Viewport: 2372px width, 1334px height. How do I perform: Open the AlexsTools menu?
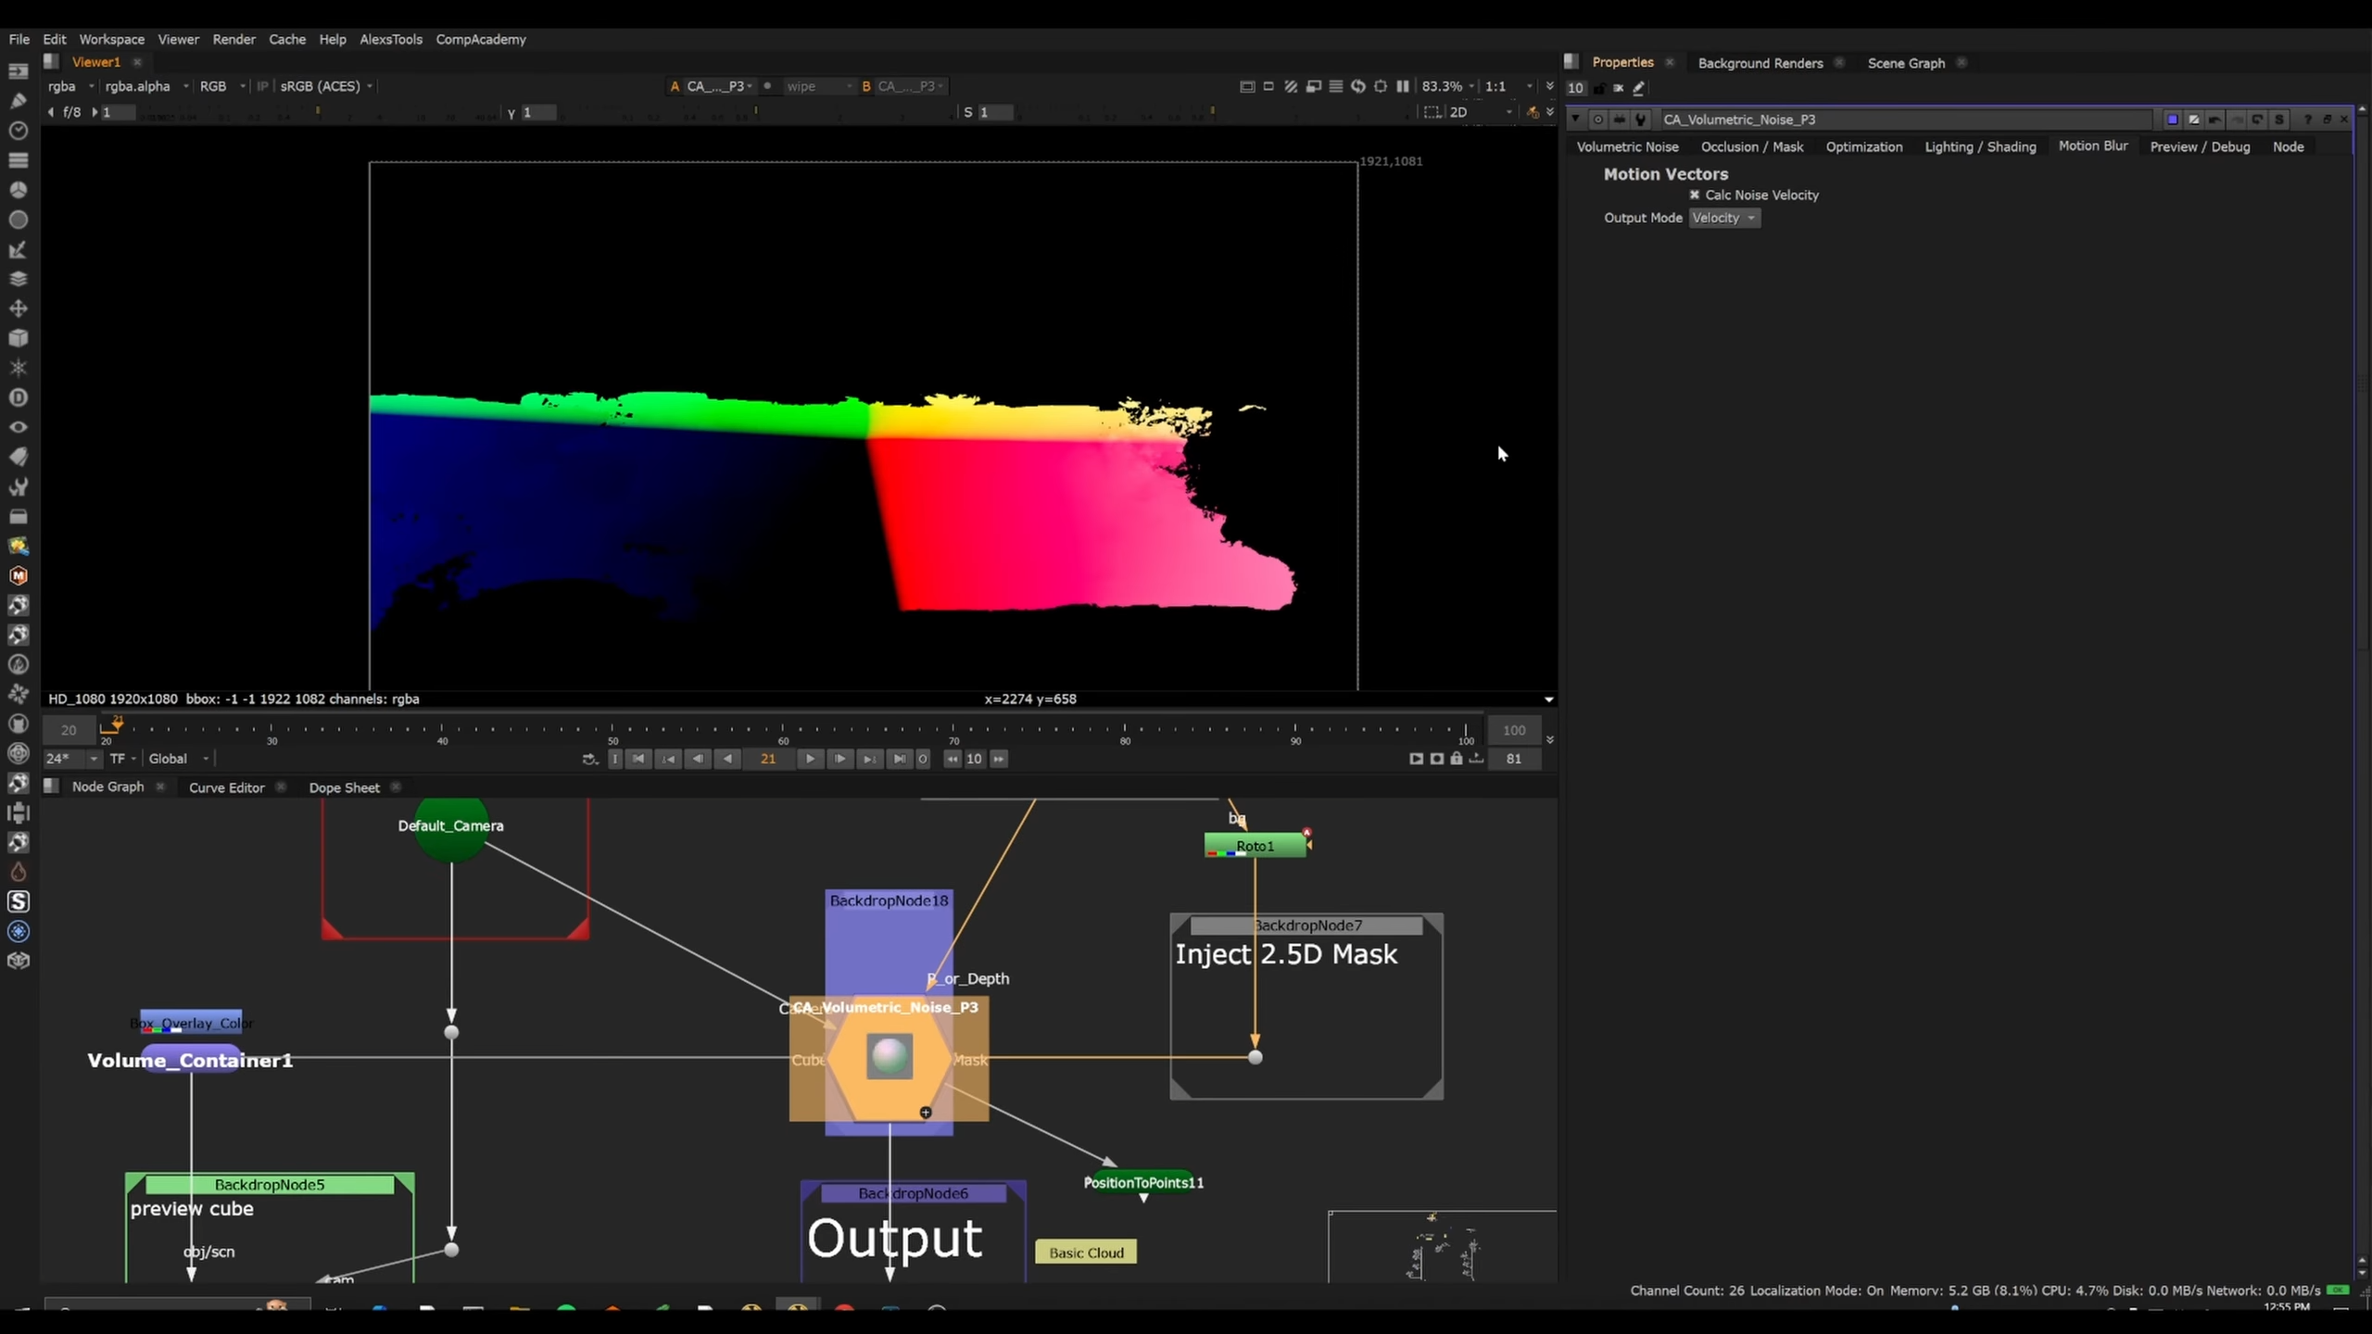390,39
